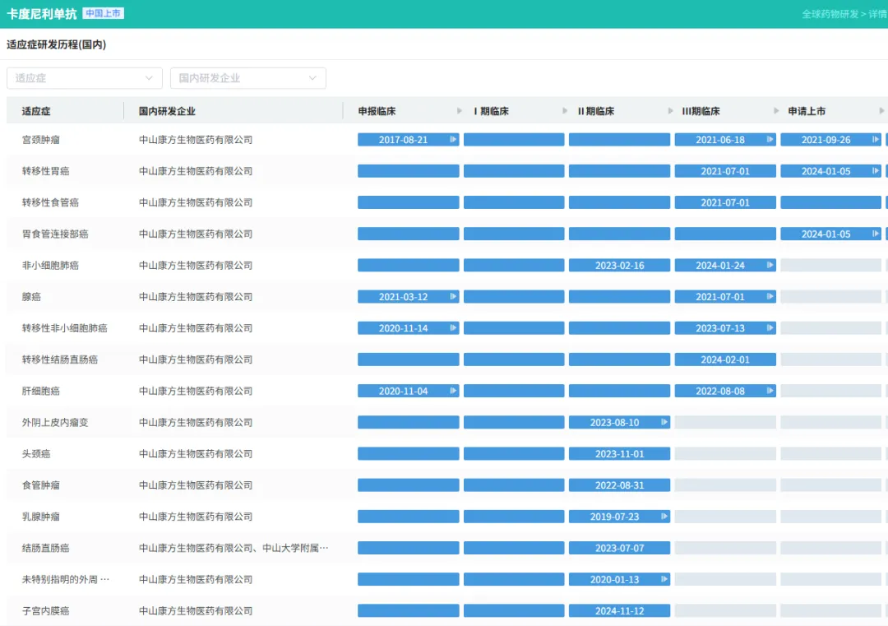Click the arrow icon on 腺癌 2021-03-12 bar
The image size is (888, 626).
pos(452,297)
